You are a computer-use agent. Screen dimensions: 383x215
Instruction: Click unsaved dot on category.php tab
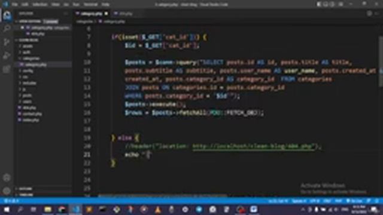click(x=107, y=14)
